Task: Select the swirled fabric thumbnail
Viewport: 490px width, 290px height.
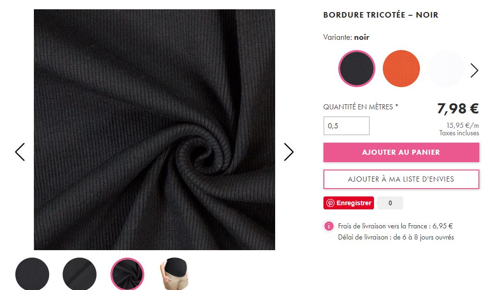Action: point(127,274)
